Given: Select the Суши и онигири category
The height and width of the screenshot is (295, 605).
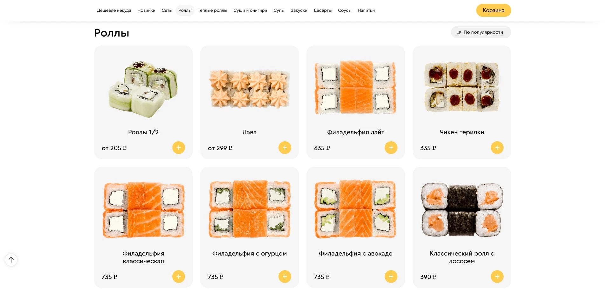Looking at the screenshot, I should (x=250, y=11).
